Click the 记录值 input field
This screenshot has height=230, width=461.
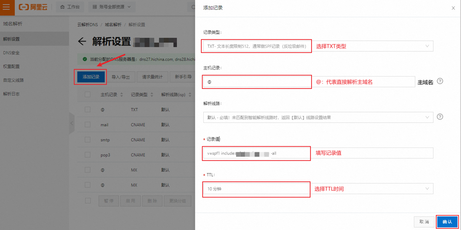click(318, 153)
